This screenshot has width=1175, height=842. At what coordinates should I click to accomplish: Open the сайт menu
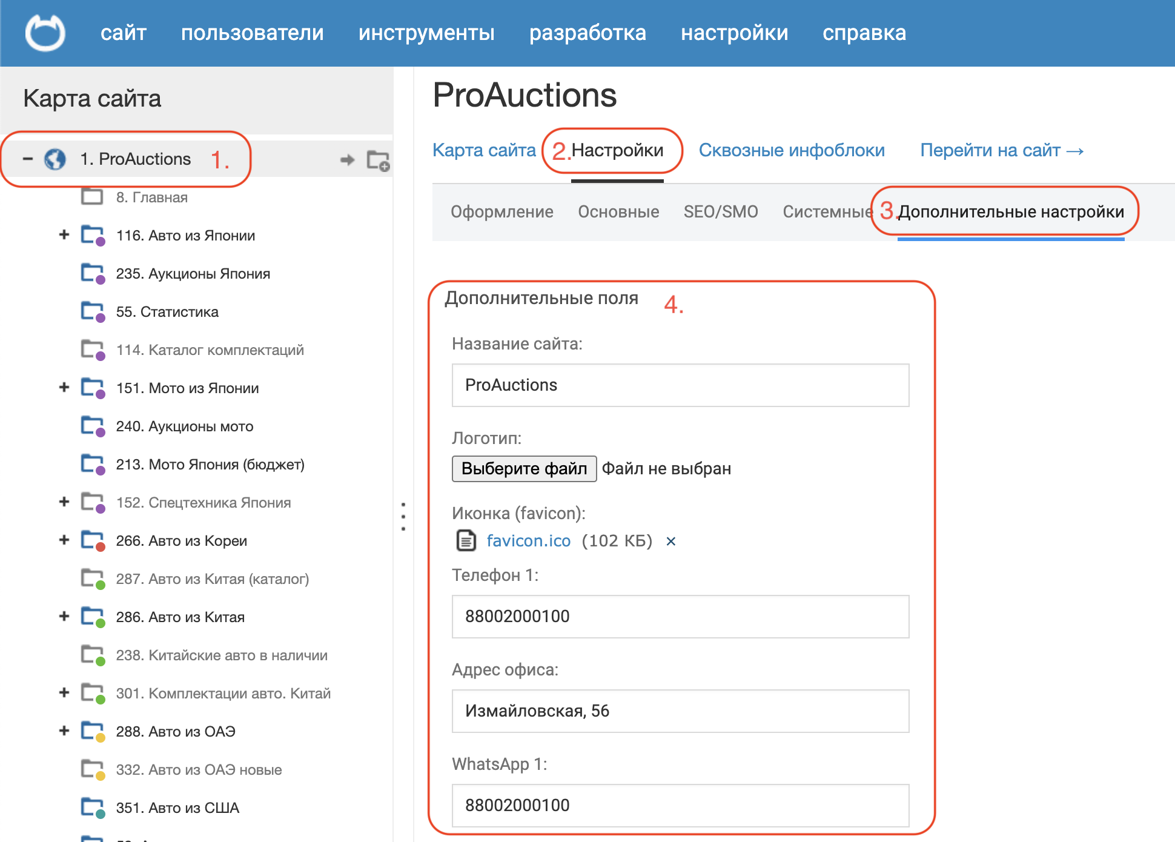(124, 33)
